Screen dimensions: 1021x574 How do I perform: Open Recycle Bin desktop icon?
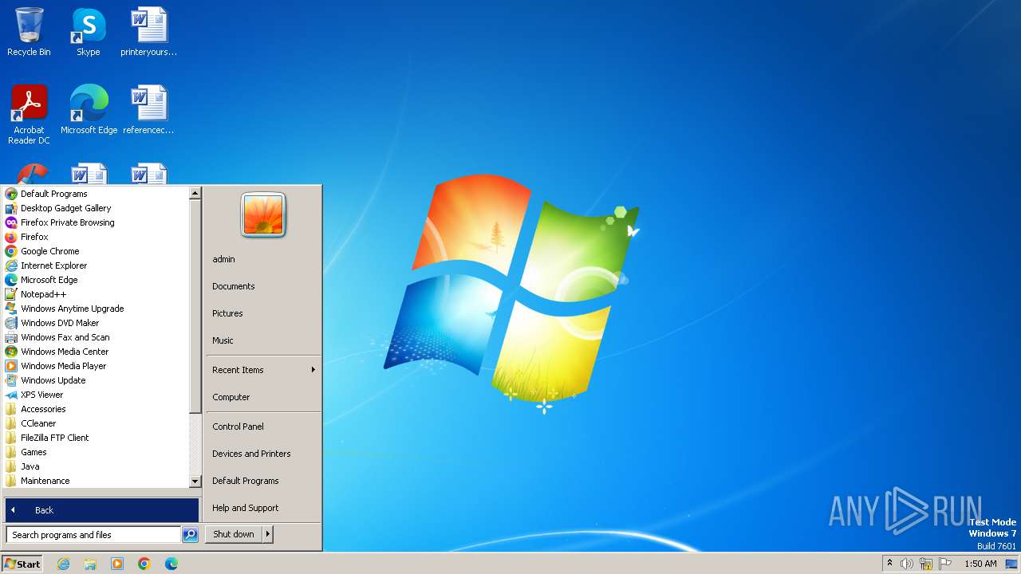(x=29, y=32)
